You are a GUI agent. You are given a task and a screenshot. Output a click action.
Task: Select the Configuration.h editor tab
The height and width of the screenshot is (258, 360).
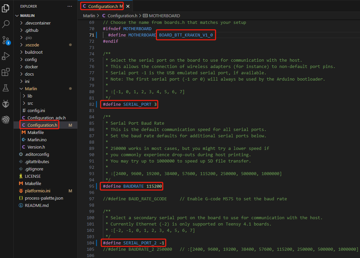tap(101, 6)
